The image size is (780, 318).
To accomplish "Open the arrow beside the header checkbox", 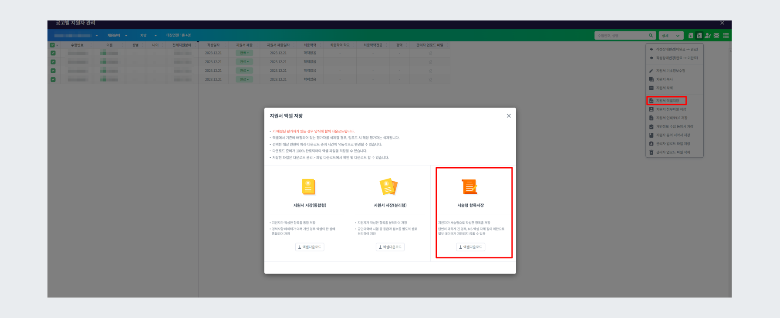I will tap(57, 45).
